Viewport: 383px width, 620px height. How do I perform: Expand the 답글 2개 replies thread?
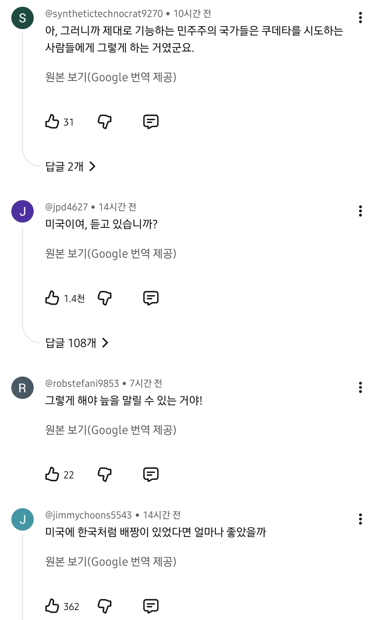click(x=71, y=166)
